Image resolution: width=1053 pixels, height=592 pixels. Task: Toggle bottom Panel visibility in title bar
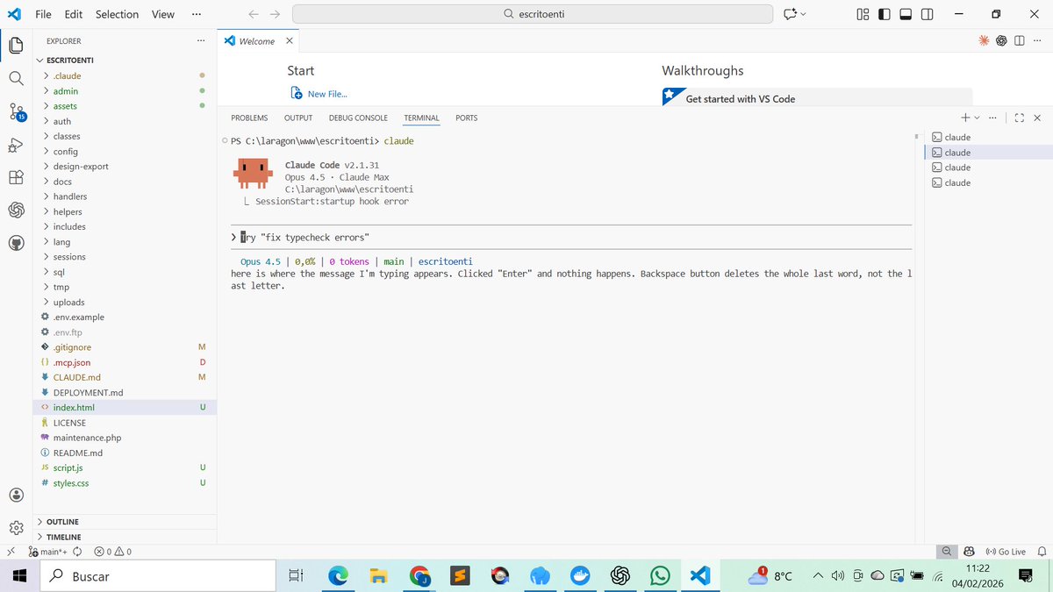pyautogui.click(x=906, y=14)
